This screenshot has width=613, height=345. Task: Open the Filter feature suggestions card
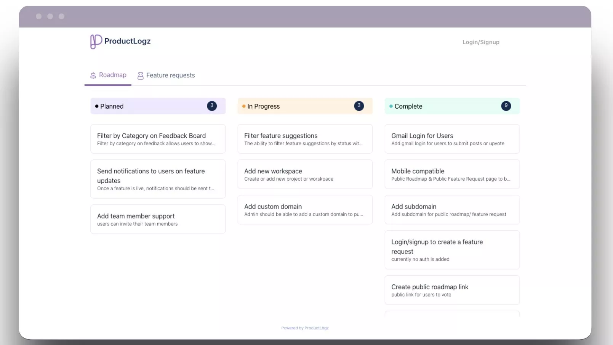coord(305,139)
